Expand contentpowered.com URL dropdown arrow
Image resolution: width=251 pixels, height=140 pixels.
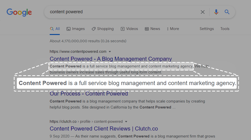110,52
